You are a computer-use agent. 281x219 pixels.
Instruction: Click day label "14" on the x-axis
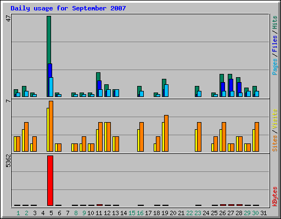coord(123,213)
